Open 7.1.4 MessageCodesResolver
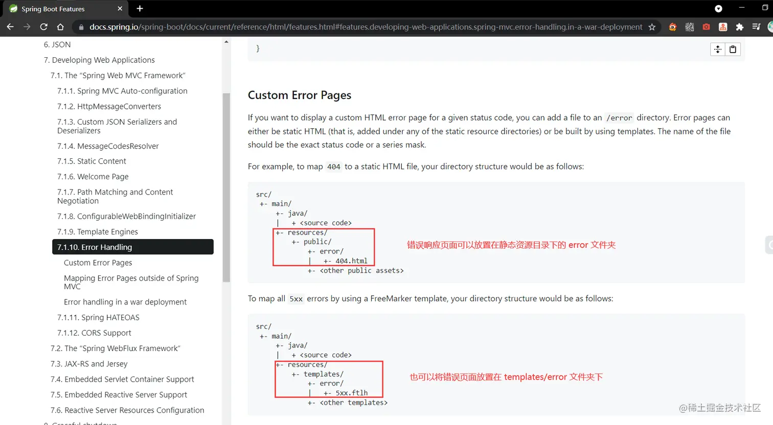Viewport: 773px width, 425px height. point(108,146)
